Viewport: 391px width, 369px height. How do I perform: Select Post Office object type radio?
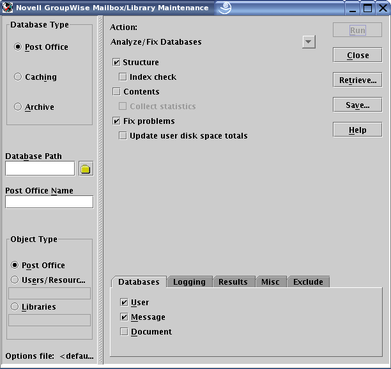pyautogui.click(x=15, y=265)
